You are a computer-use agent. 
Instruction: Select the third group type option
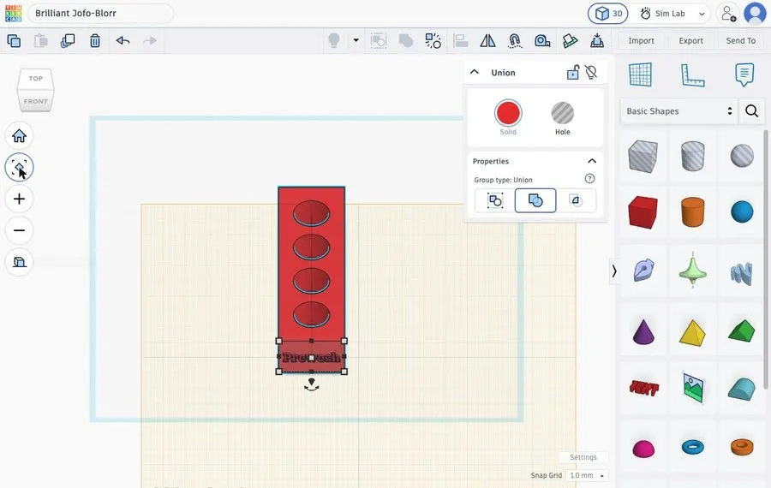576,200
